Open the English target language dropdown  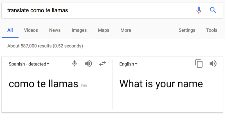[128, 64]
